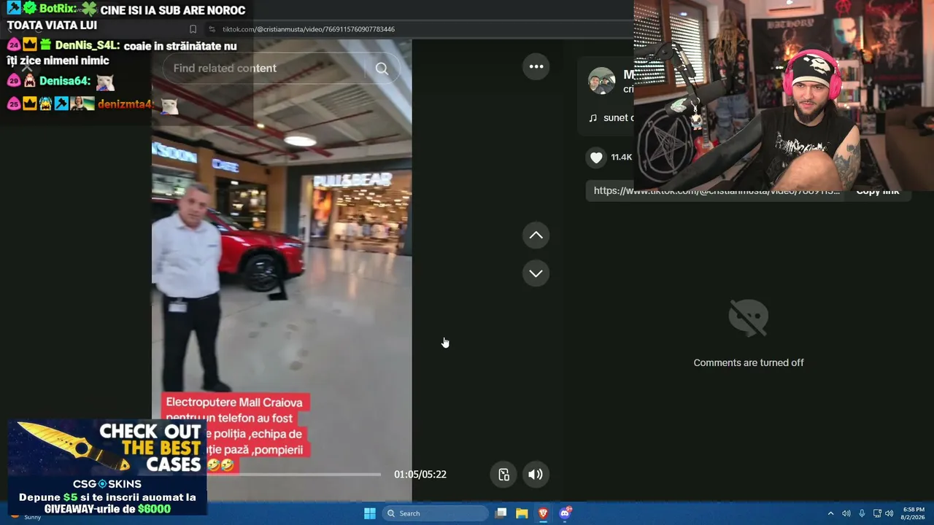
Task: Open the uploader's profile avatar
Action: coord(602,81)
